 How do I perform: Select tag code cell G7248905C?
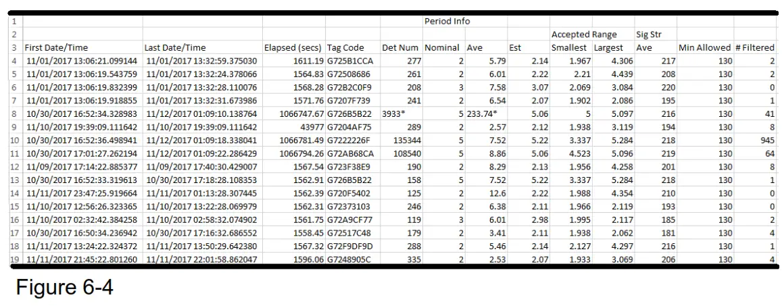click(353, 259)
